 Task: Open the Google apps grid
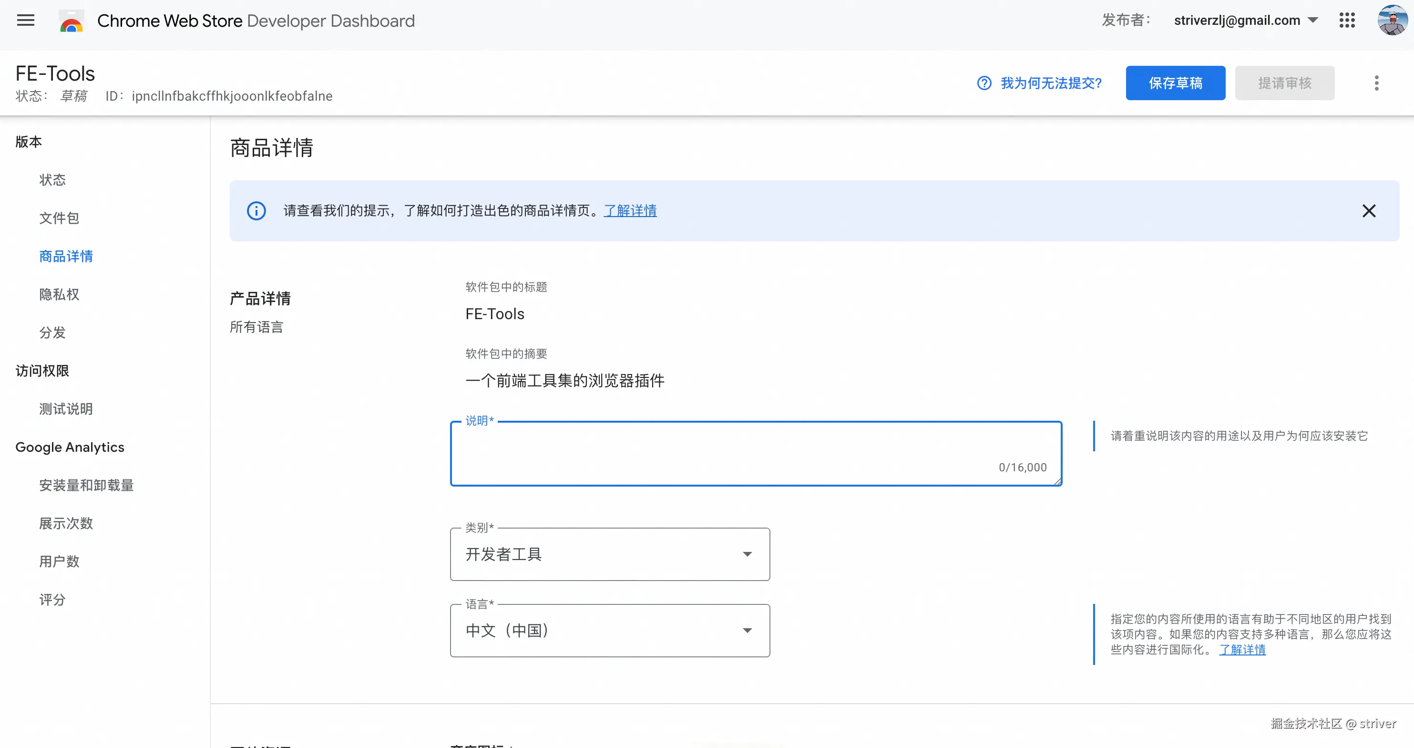point(1347,21)
